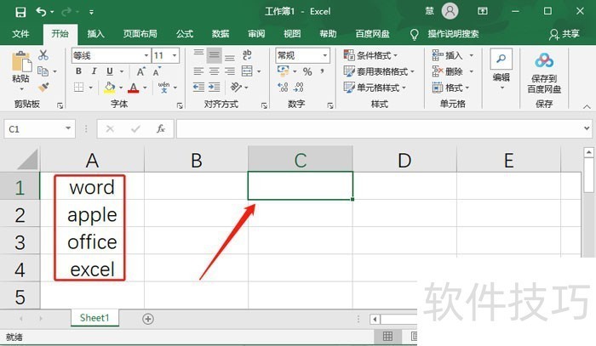The image size is (596, 346).
Task: Click the Paste clipboard icon
Action: [x=21, y=62]
